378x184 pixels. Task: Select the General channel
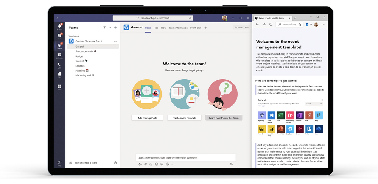tap(93, 47)
